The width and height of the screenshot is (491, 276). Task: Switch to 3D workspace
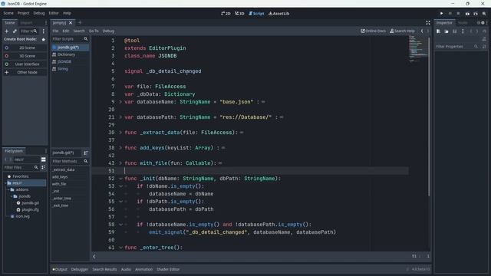[239, 14]
